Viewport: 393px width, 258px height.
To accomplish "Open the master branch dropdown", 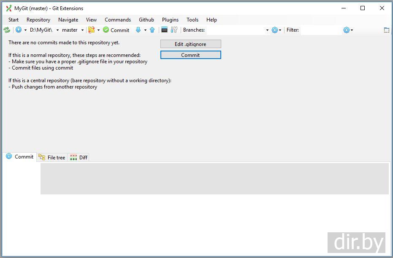I will (x=82, y=30).
